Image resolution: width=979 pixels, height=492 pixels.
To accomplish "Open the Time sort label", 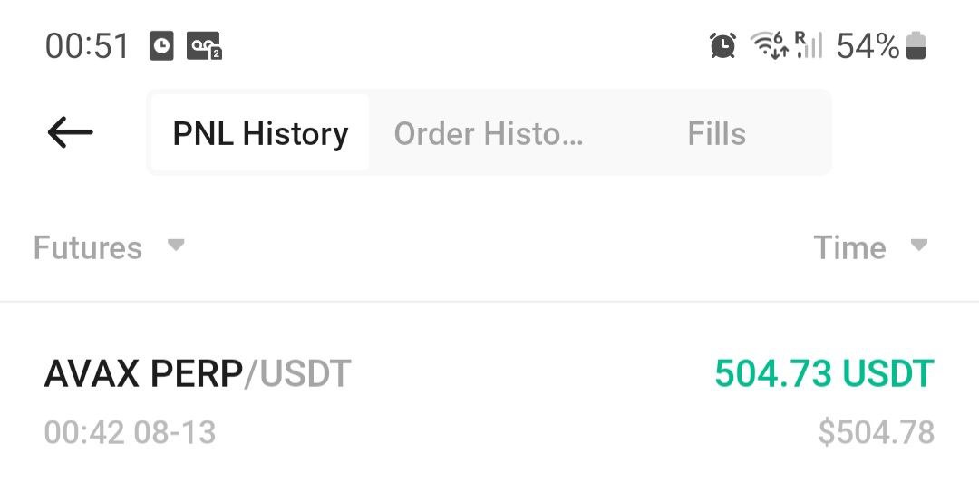I will tap(849, 247).
